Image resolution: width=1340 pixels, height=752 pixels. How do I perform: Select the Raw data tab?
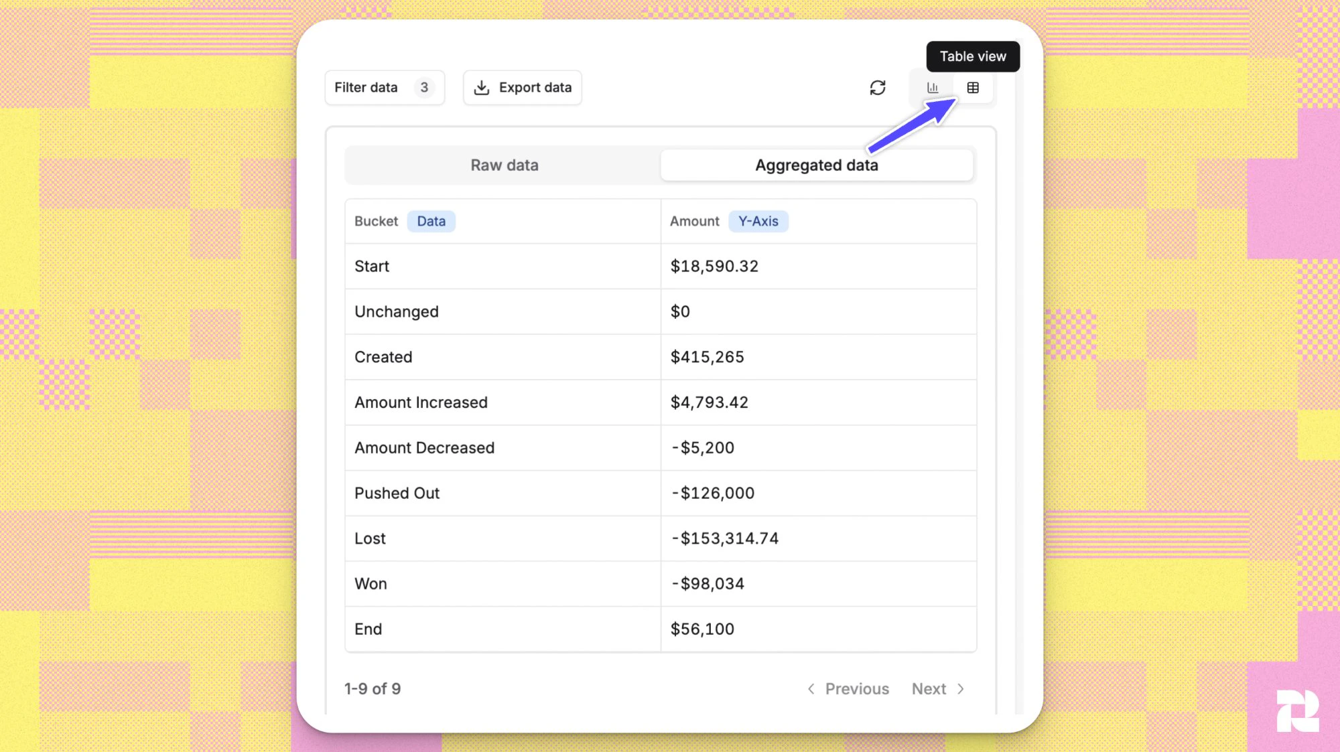(x=504, y=165)
